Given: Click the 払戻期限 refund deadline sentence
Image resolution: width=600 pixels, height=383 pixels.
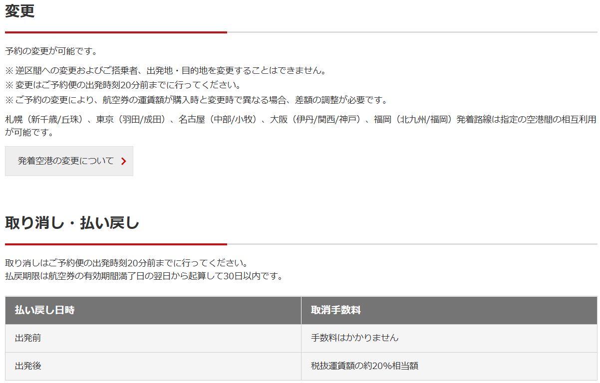Looking at the screenshot, I should tap(144, 276).
